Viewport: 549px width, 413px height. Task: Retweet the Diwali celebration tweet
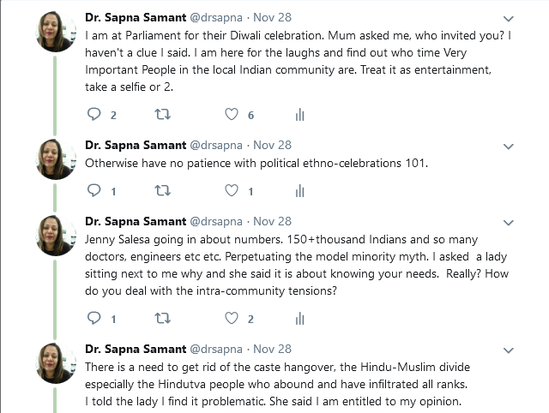coord(160,115)
